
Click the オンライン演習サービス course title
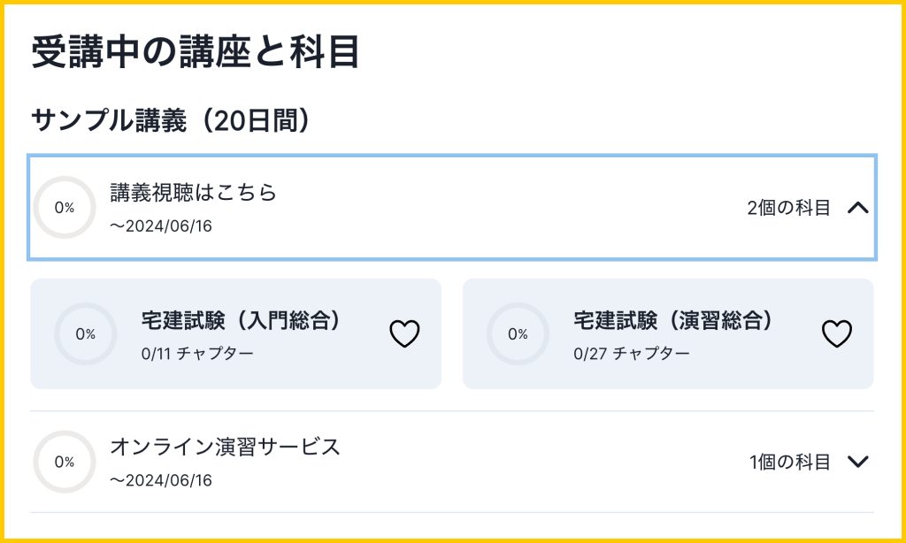pyautogui.click(x=225, y=447)
